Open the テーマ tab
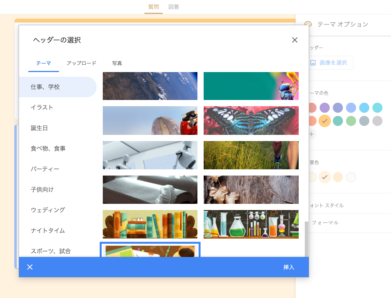The width and height of the screenshot is (391, 298). pyautogui.click(x=43, y=63)
